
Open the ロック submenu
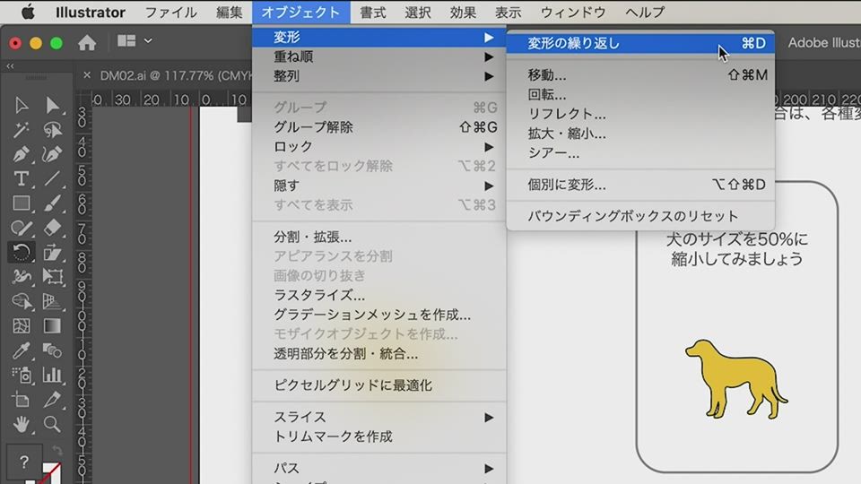click(x=377, y=146)
